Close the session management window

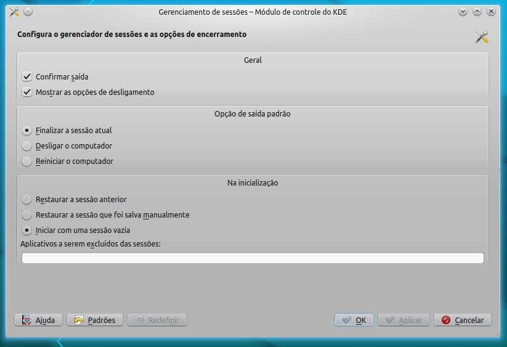tap(491, 12)
